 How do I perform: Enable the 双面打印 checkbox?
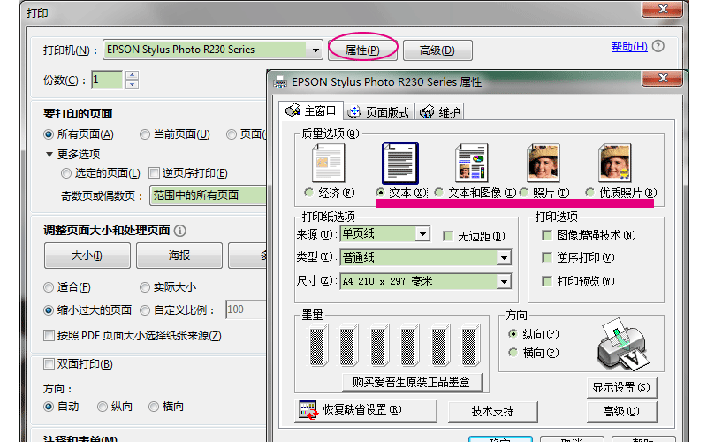[x=49, y=363]
